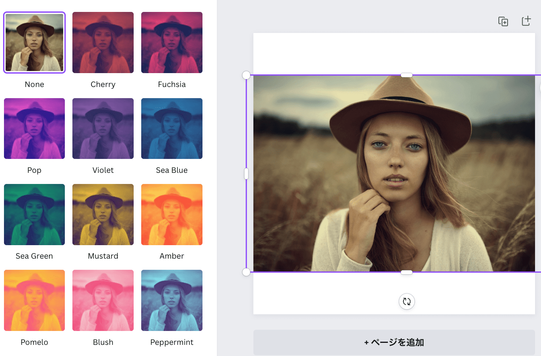Click the top-left corner handle of the photo

pyautogui.click(x=246, y=74)
